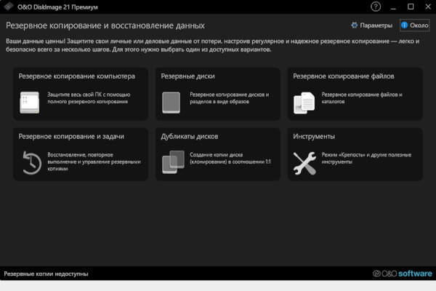436x291 pixels.
Task: Click text Резервное копирование дисков и разделов
Action: pyautogui.click(x=230, y=98)
